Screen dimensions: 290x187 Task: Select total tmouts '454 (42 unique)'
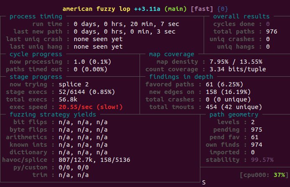click(234, 107)
